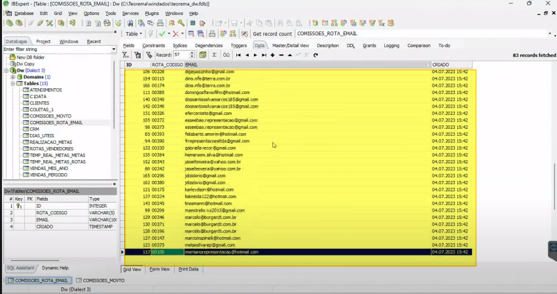Click the New View icon
557x294 pixels.
pos(334,23)
